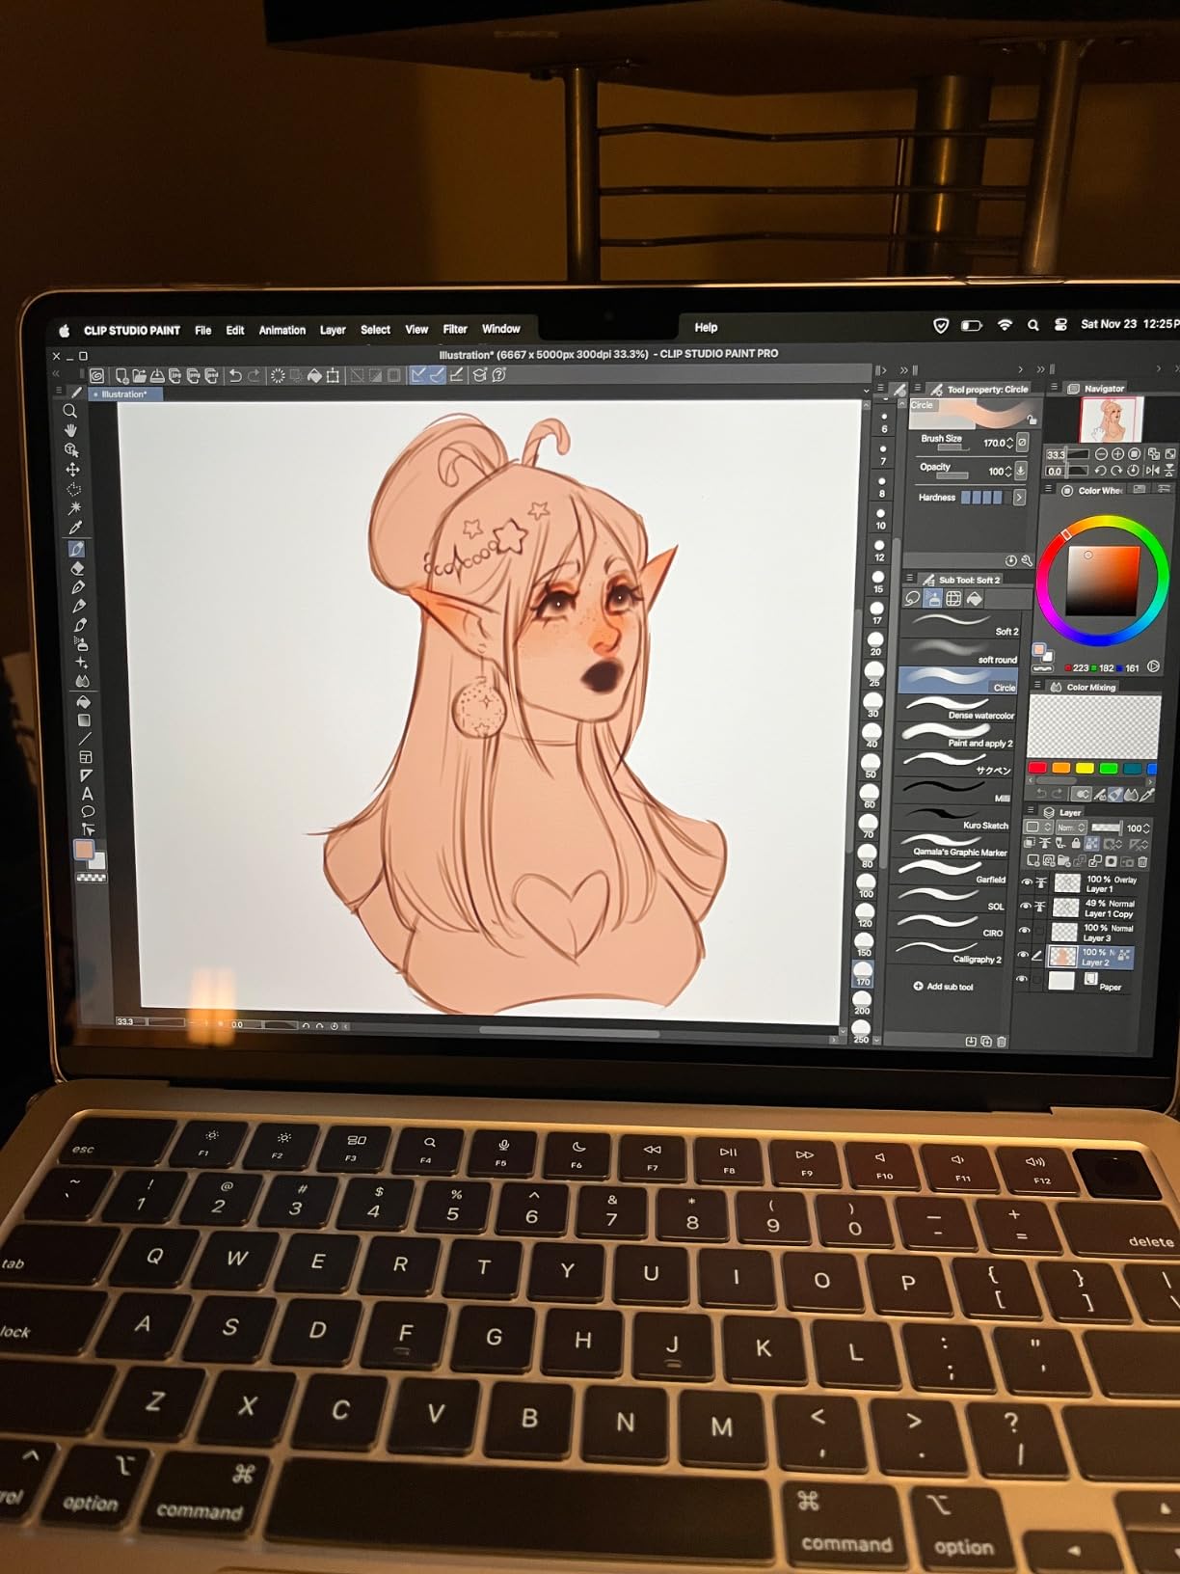Open sub tool detail wrench icon
Image resolution: width=1180 pixels, height=1574 pixels.
click(1027, 560)
